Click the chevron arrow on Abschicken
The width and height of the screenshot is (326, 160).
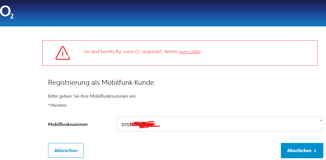[315, 151]
